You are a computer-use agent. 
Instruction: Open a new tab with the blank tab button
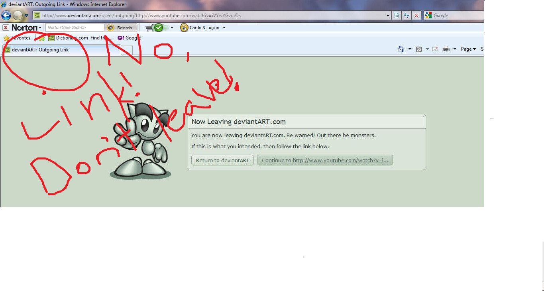(126, 50)
